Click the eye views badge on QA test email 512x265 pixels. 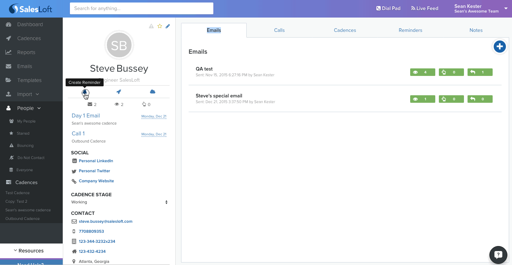click(422, 72)
